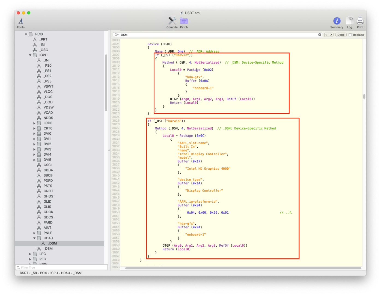Click the Filter Tree input field

tap(61, 268)
